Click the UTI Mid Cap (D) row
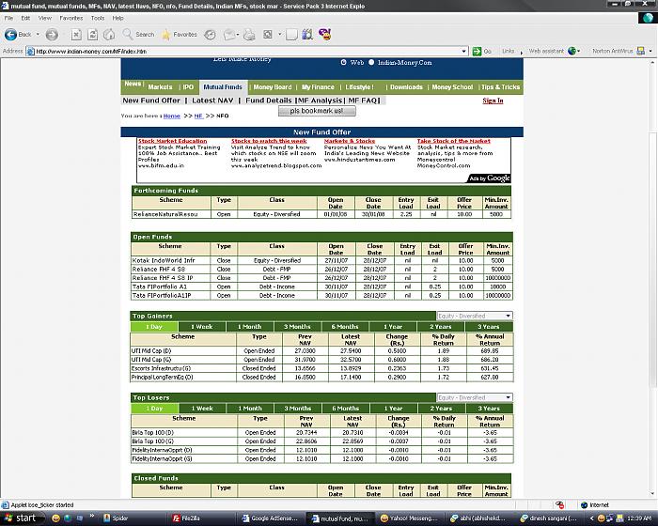 click(321, 350)
